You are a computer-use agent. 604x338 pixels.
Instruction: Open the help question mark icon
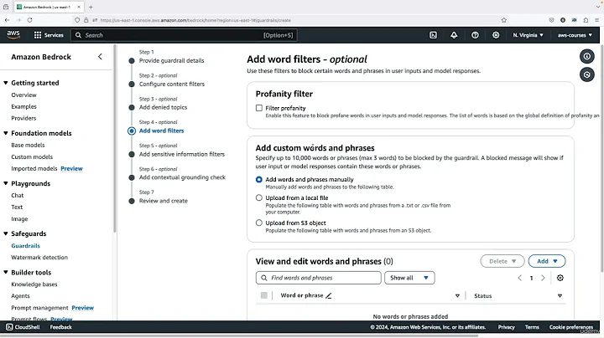pyautogui.click(x=475, y=35)
